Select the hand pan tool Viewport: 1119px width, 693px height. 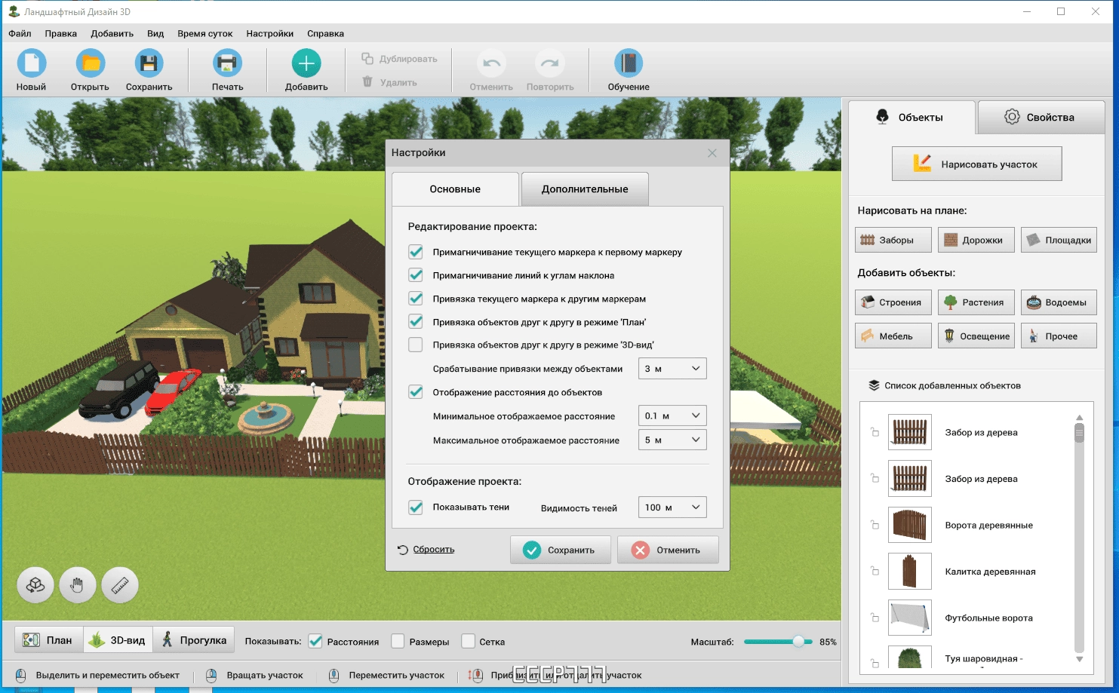pos(78,585)
